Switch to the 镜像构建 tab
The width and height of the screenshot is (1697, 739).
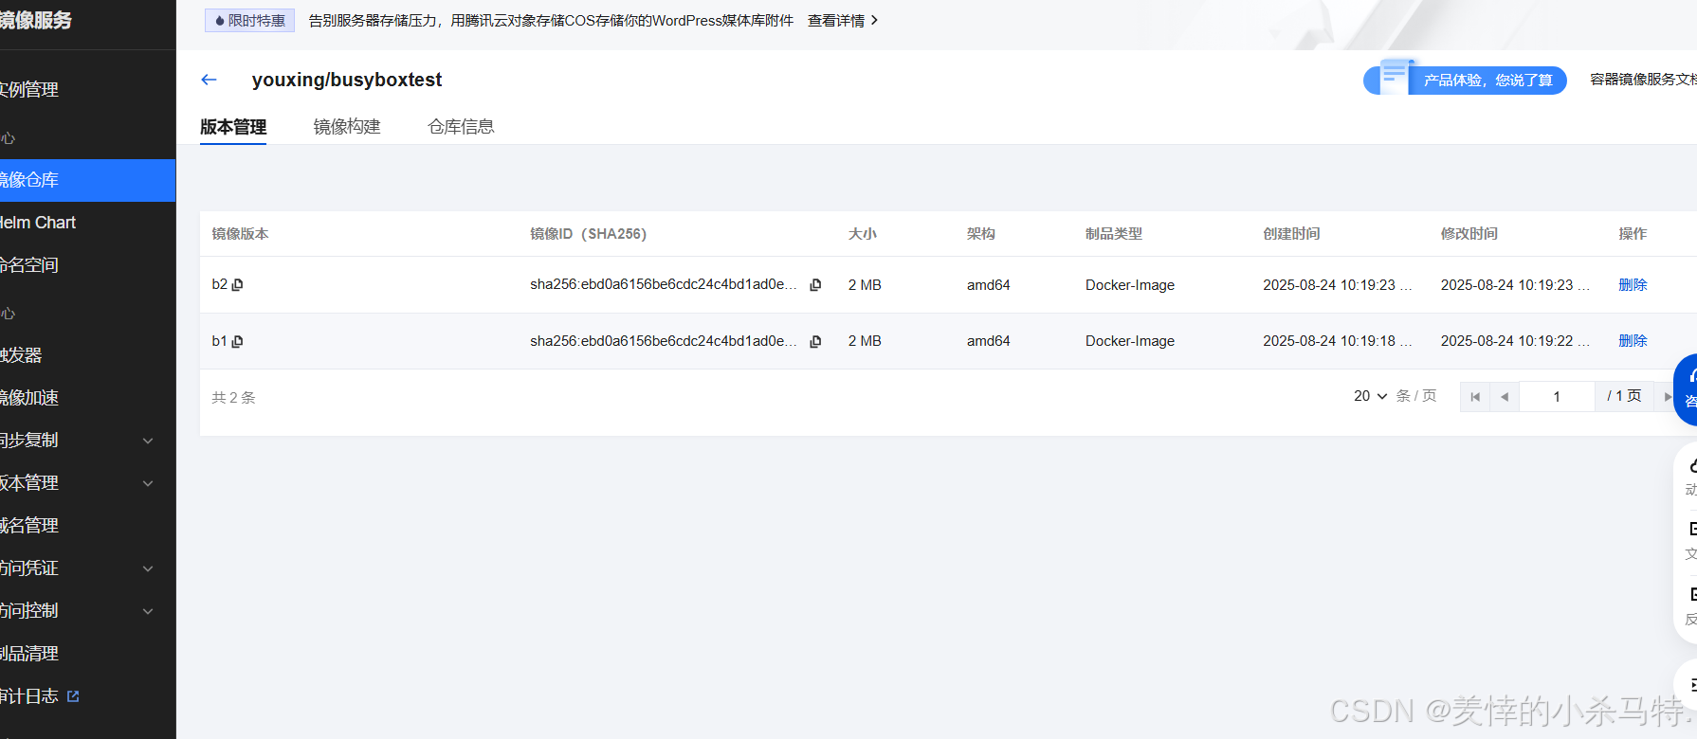[347, 127]
